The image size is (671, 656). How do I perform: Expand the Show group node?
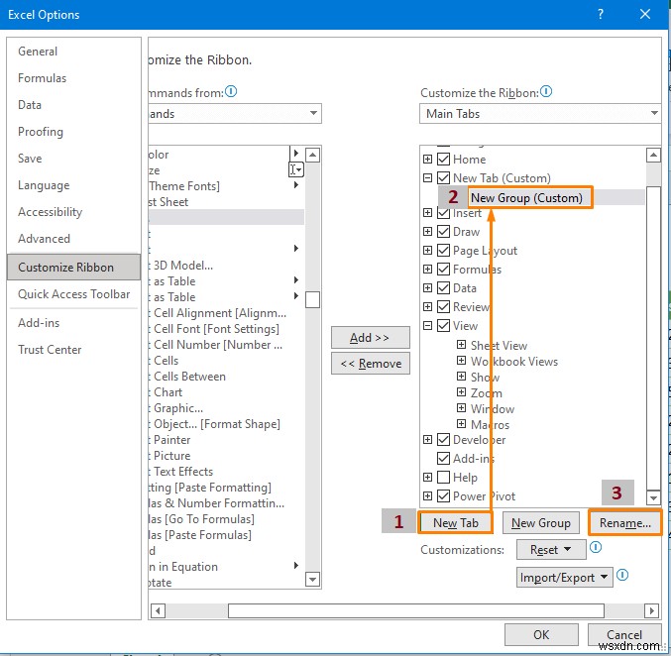(x=461, y=377)
